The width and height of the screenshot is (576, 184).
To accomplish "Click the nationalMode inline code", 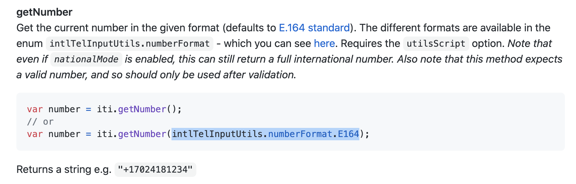I will click(x=86, y=59).
